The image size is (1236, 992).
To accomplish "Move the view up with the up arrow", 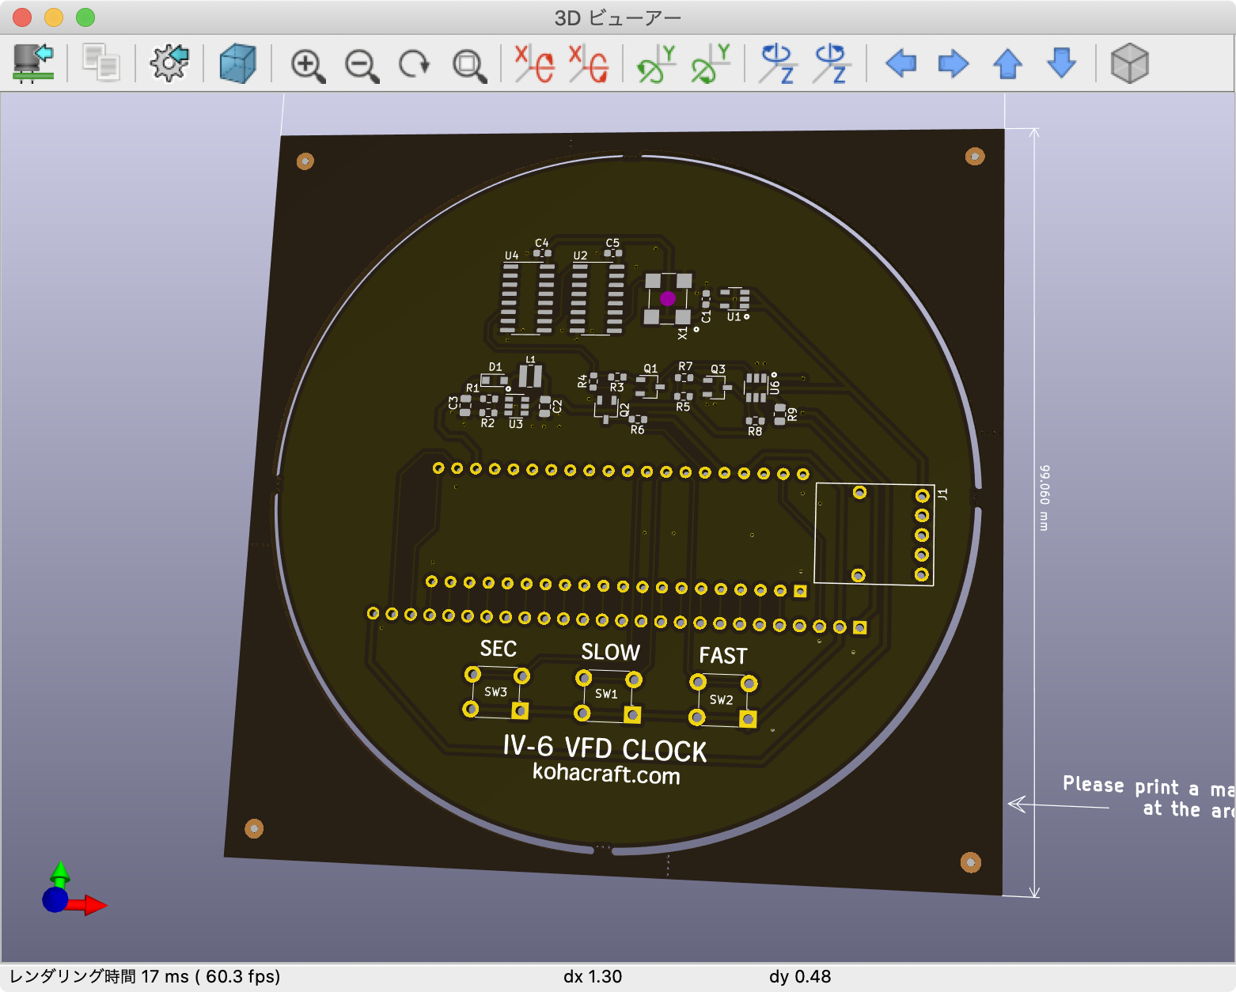I will [x=1007, y=63].
